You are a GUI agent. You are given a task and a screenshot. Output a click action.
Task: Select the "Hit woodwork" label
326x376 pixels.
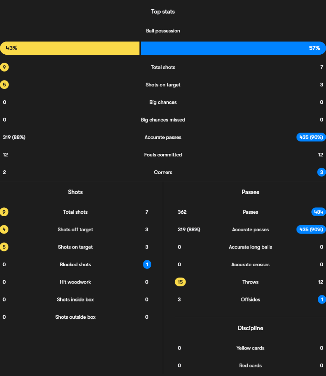(x=75, y=282)
